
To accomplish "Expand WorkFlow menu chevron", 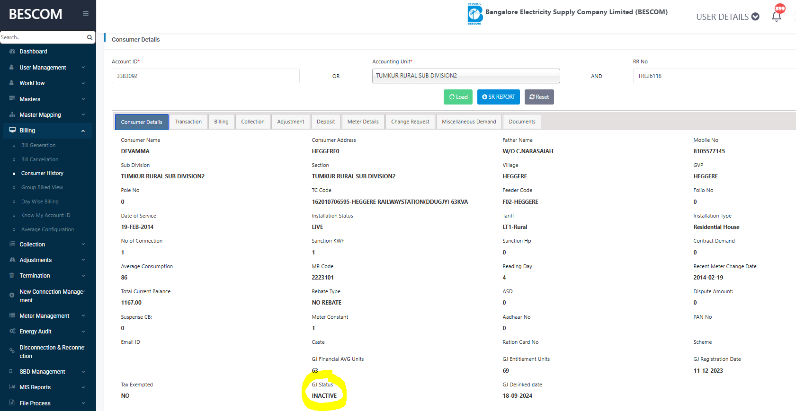I will [x=83, y=83].
